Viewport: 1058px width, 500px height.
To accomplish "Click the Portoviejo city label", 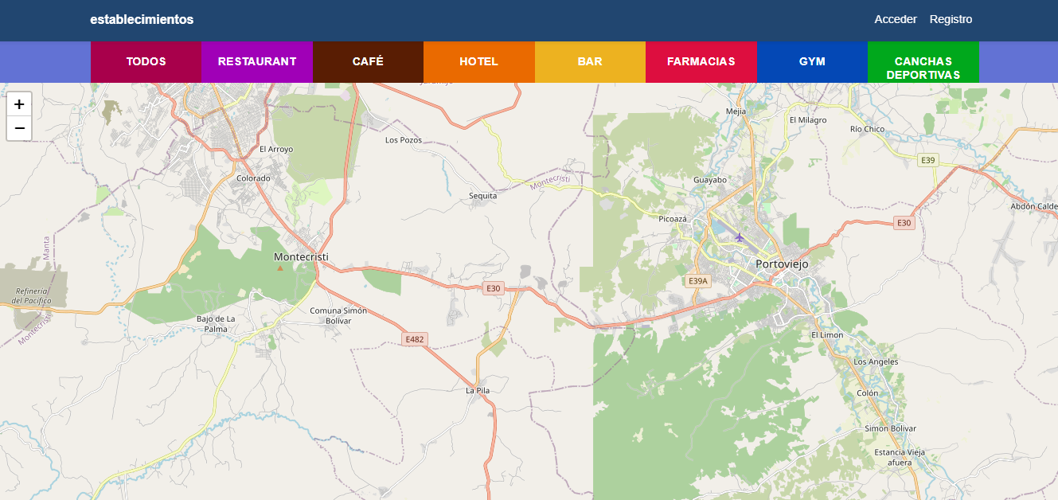I will point(782,264).
